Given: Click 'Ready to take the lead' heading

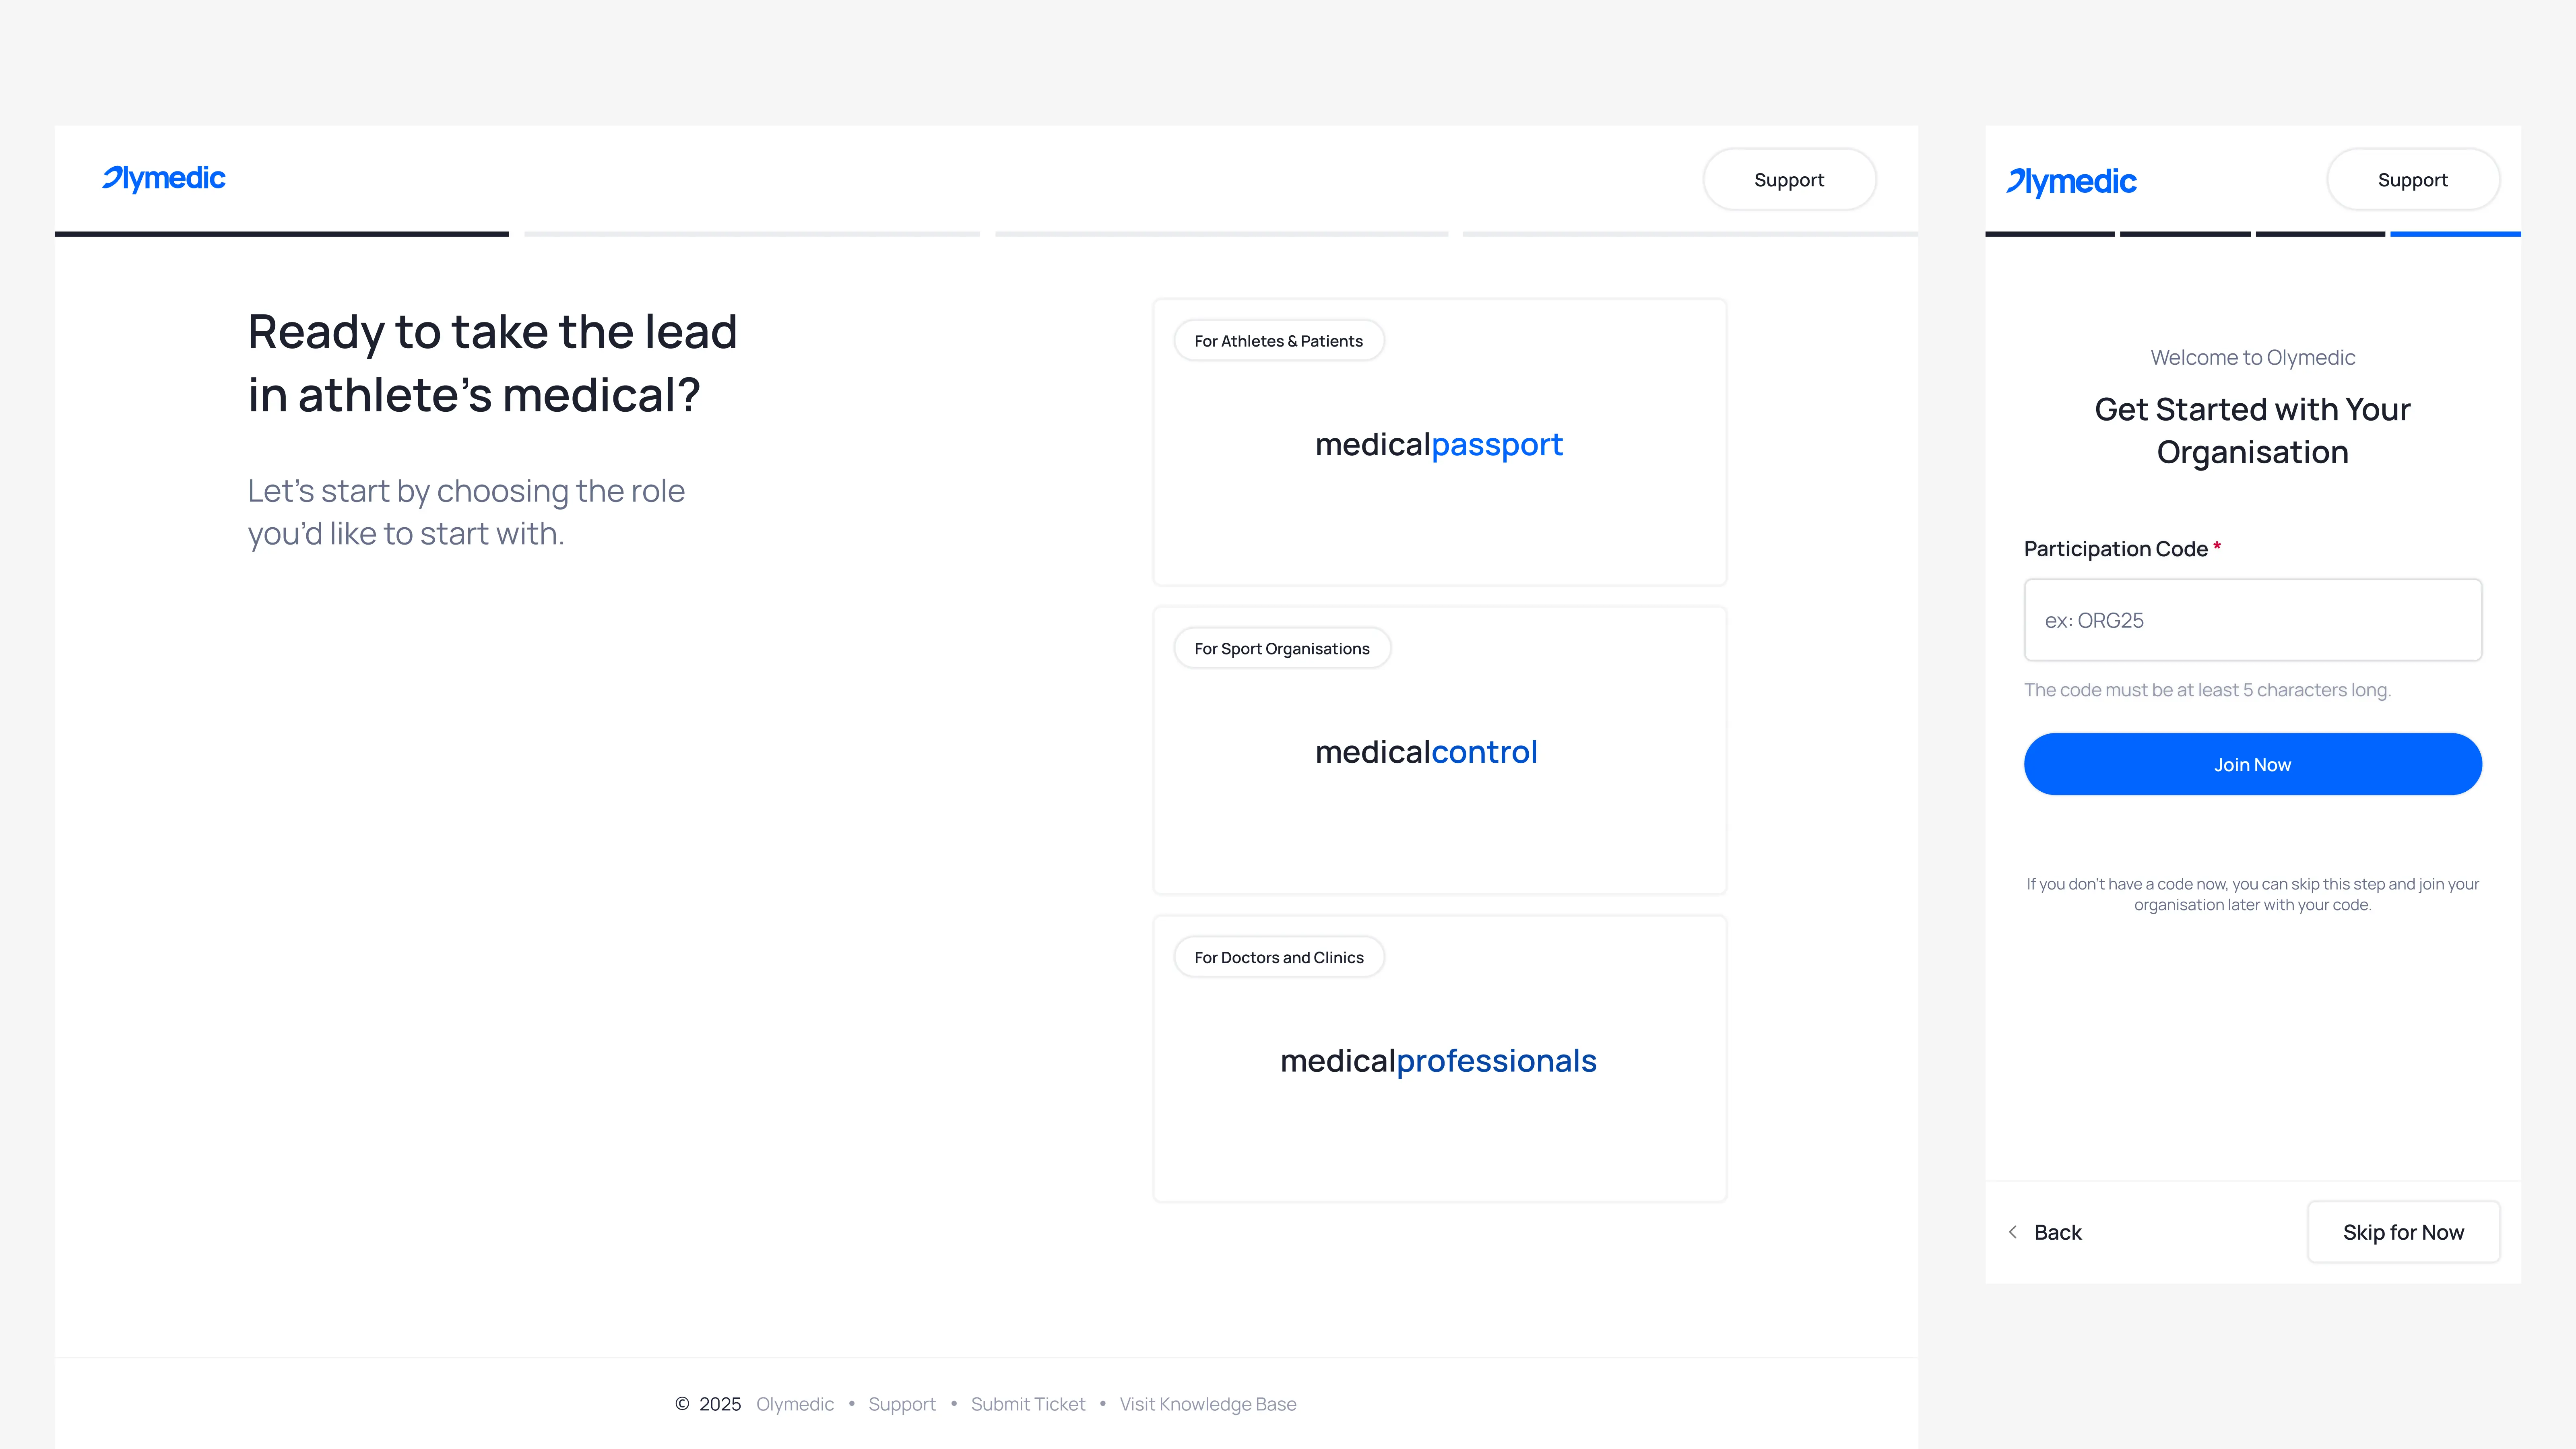Looking at the screenshot, I should (492, 363).
